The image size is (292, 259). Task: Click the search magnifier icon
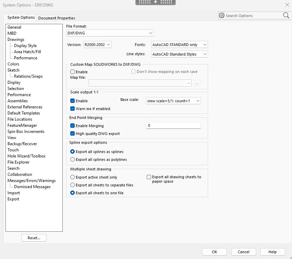pos(286,15)
